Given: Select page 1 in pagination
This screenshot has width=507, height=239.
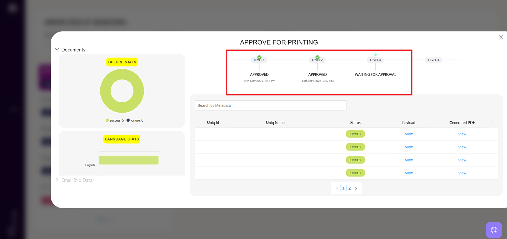Looking at the screenshot, I should pos(343,188).
